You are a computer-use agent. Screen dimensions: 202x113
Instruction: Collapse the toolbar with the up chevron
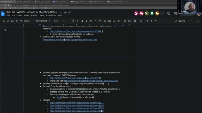pyautogui.click(x=198, y=21)
